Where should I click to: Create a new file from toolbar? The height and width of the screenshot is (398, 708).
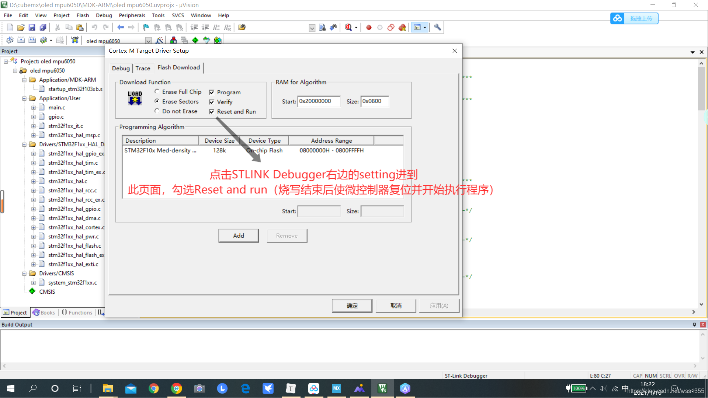point(10,27)
